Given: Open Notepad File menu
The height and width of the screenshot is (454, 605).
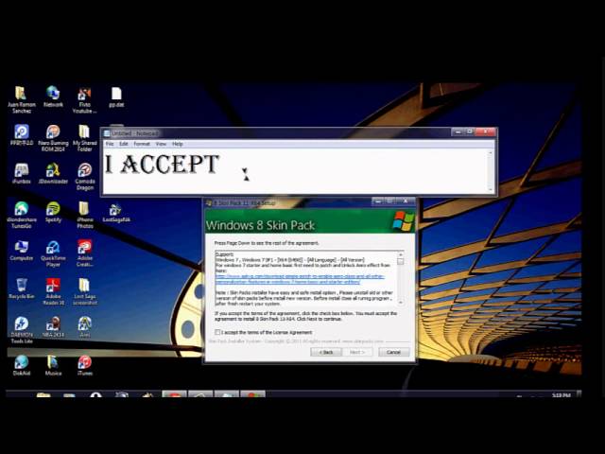Looking at the screenshot, I should coord(110,144).
